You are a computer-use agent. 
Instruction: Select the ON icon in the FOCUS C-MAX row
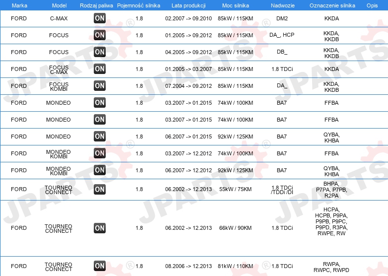(x=100, y=69)
